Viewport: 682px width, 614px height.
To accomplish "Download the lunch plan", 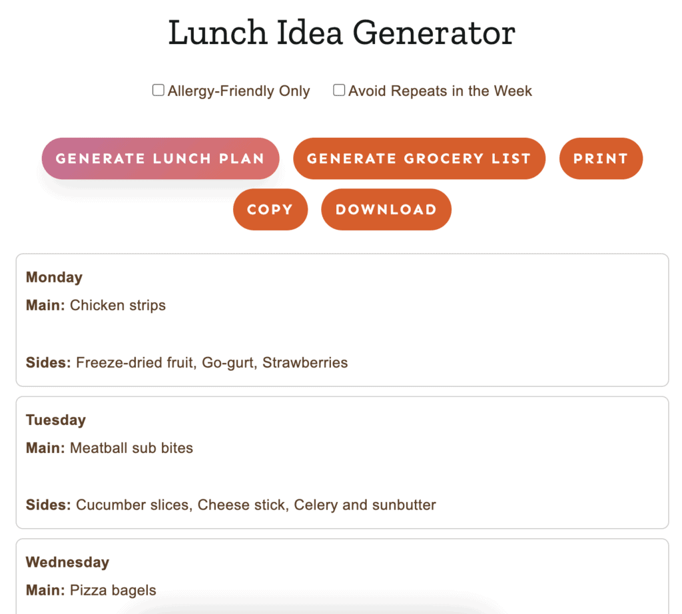I will coord(386,210).
